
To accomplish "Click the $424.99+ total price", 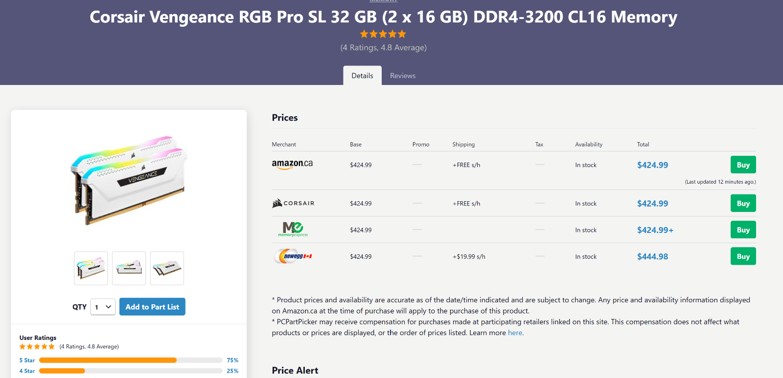I will point(655,230).
